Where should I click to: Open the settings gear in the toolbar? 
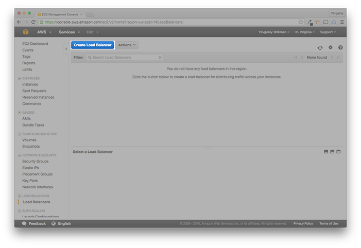[331, 47]
